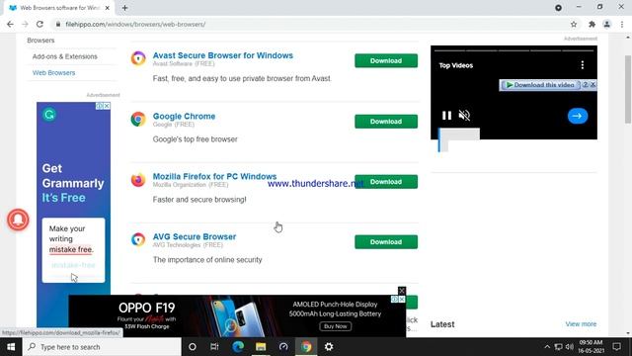
Task: Open the Grammarly ad info icon
Action: (99, 106)
